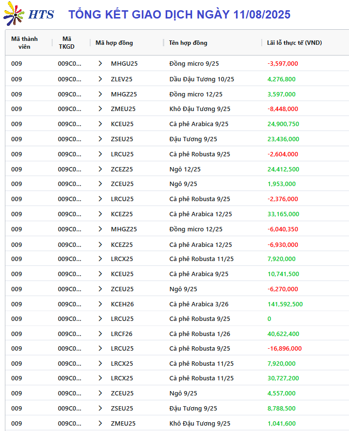Click the zero profit value cell
This screenshot has width=349, height=431.
pos(269,319)
